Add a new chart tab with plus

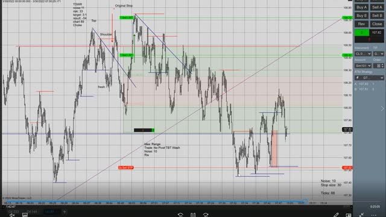65,212
